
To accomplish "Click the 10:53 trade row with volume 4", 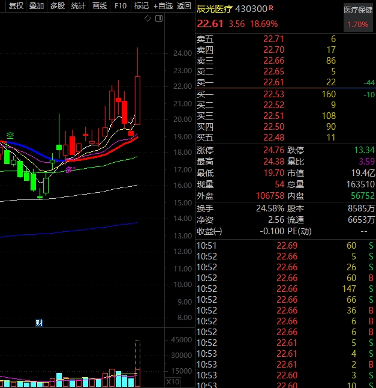I will click(286, 354).
